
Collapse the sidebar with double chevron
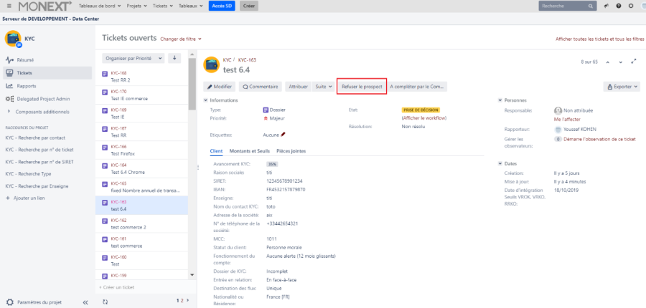click(x=85, y=302)
